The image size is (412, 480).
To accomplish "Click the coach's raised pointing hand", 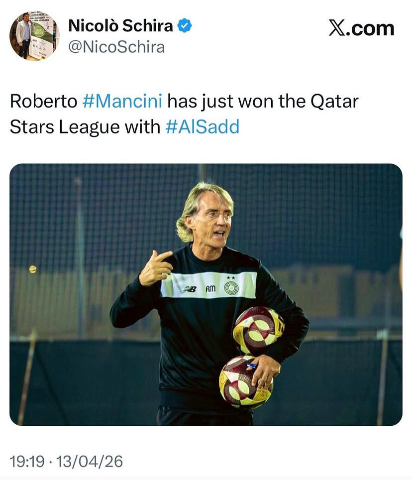I will click(155, 268).
